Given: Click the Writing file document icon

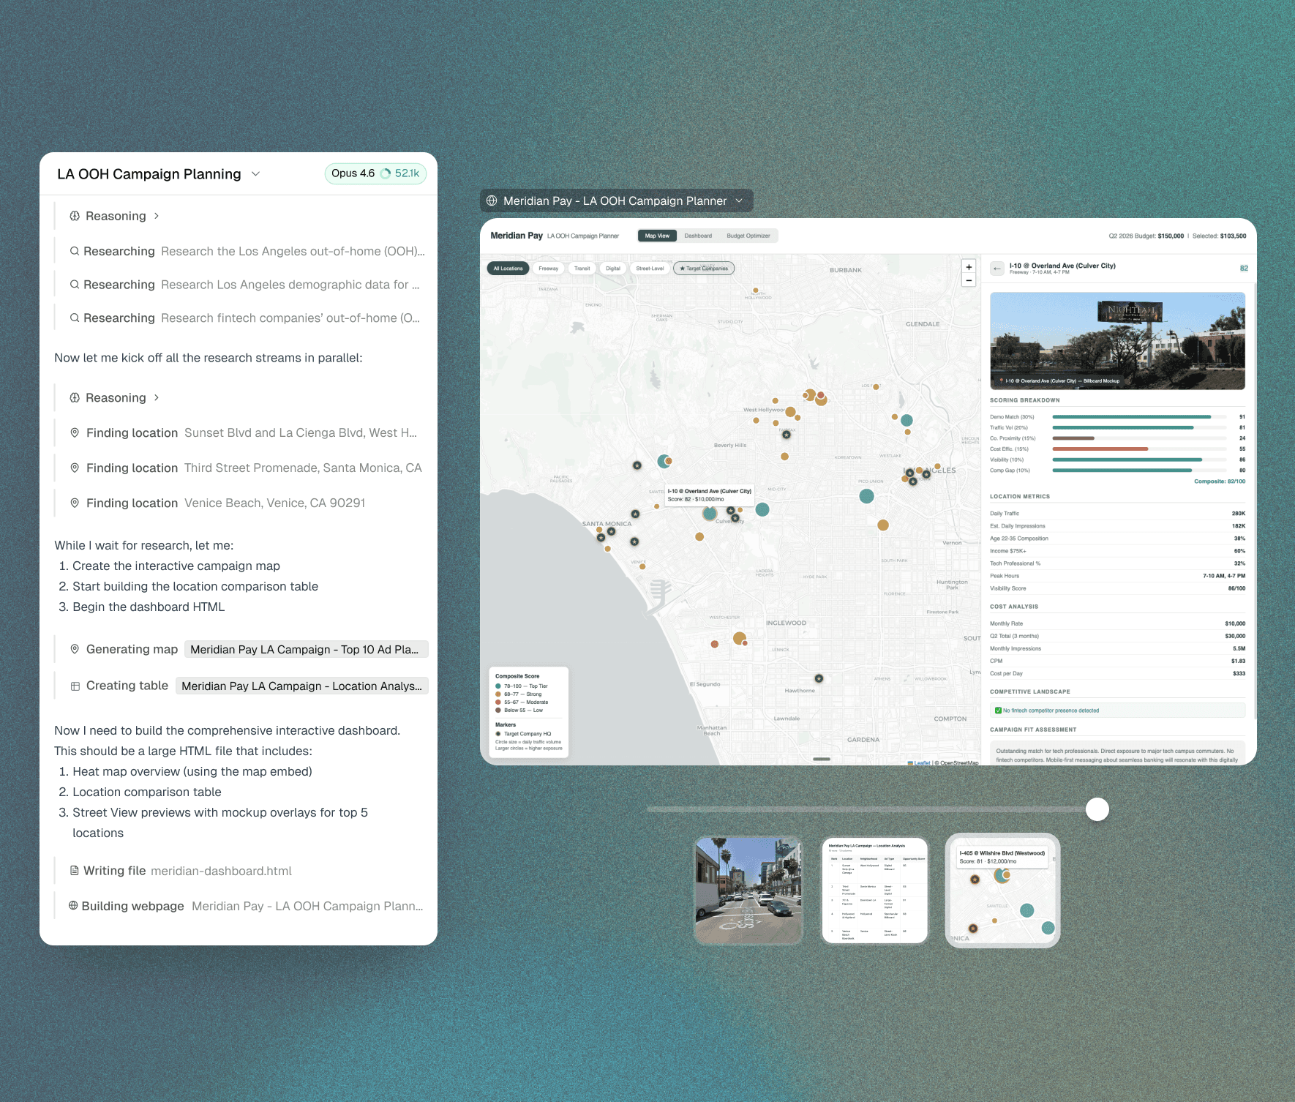Looking at the screenshot, I should [x=74, y=871].
